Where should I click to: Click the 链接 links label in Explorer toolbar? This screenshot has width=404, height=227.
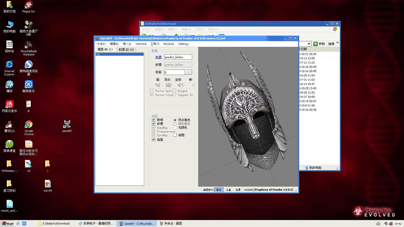[331, 44]
